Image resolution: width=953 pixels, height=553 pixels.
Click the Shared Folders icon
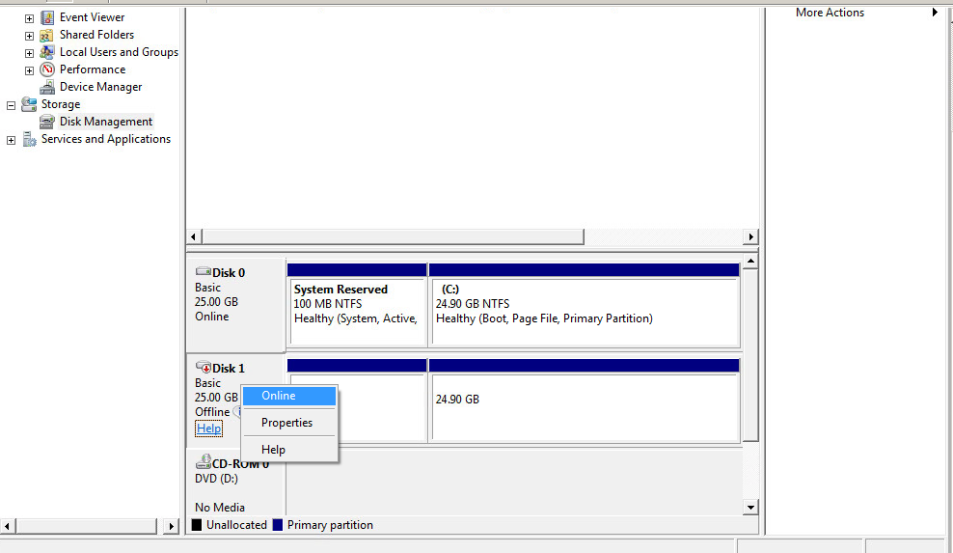coord(47,35)
